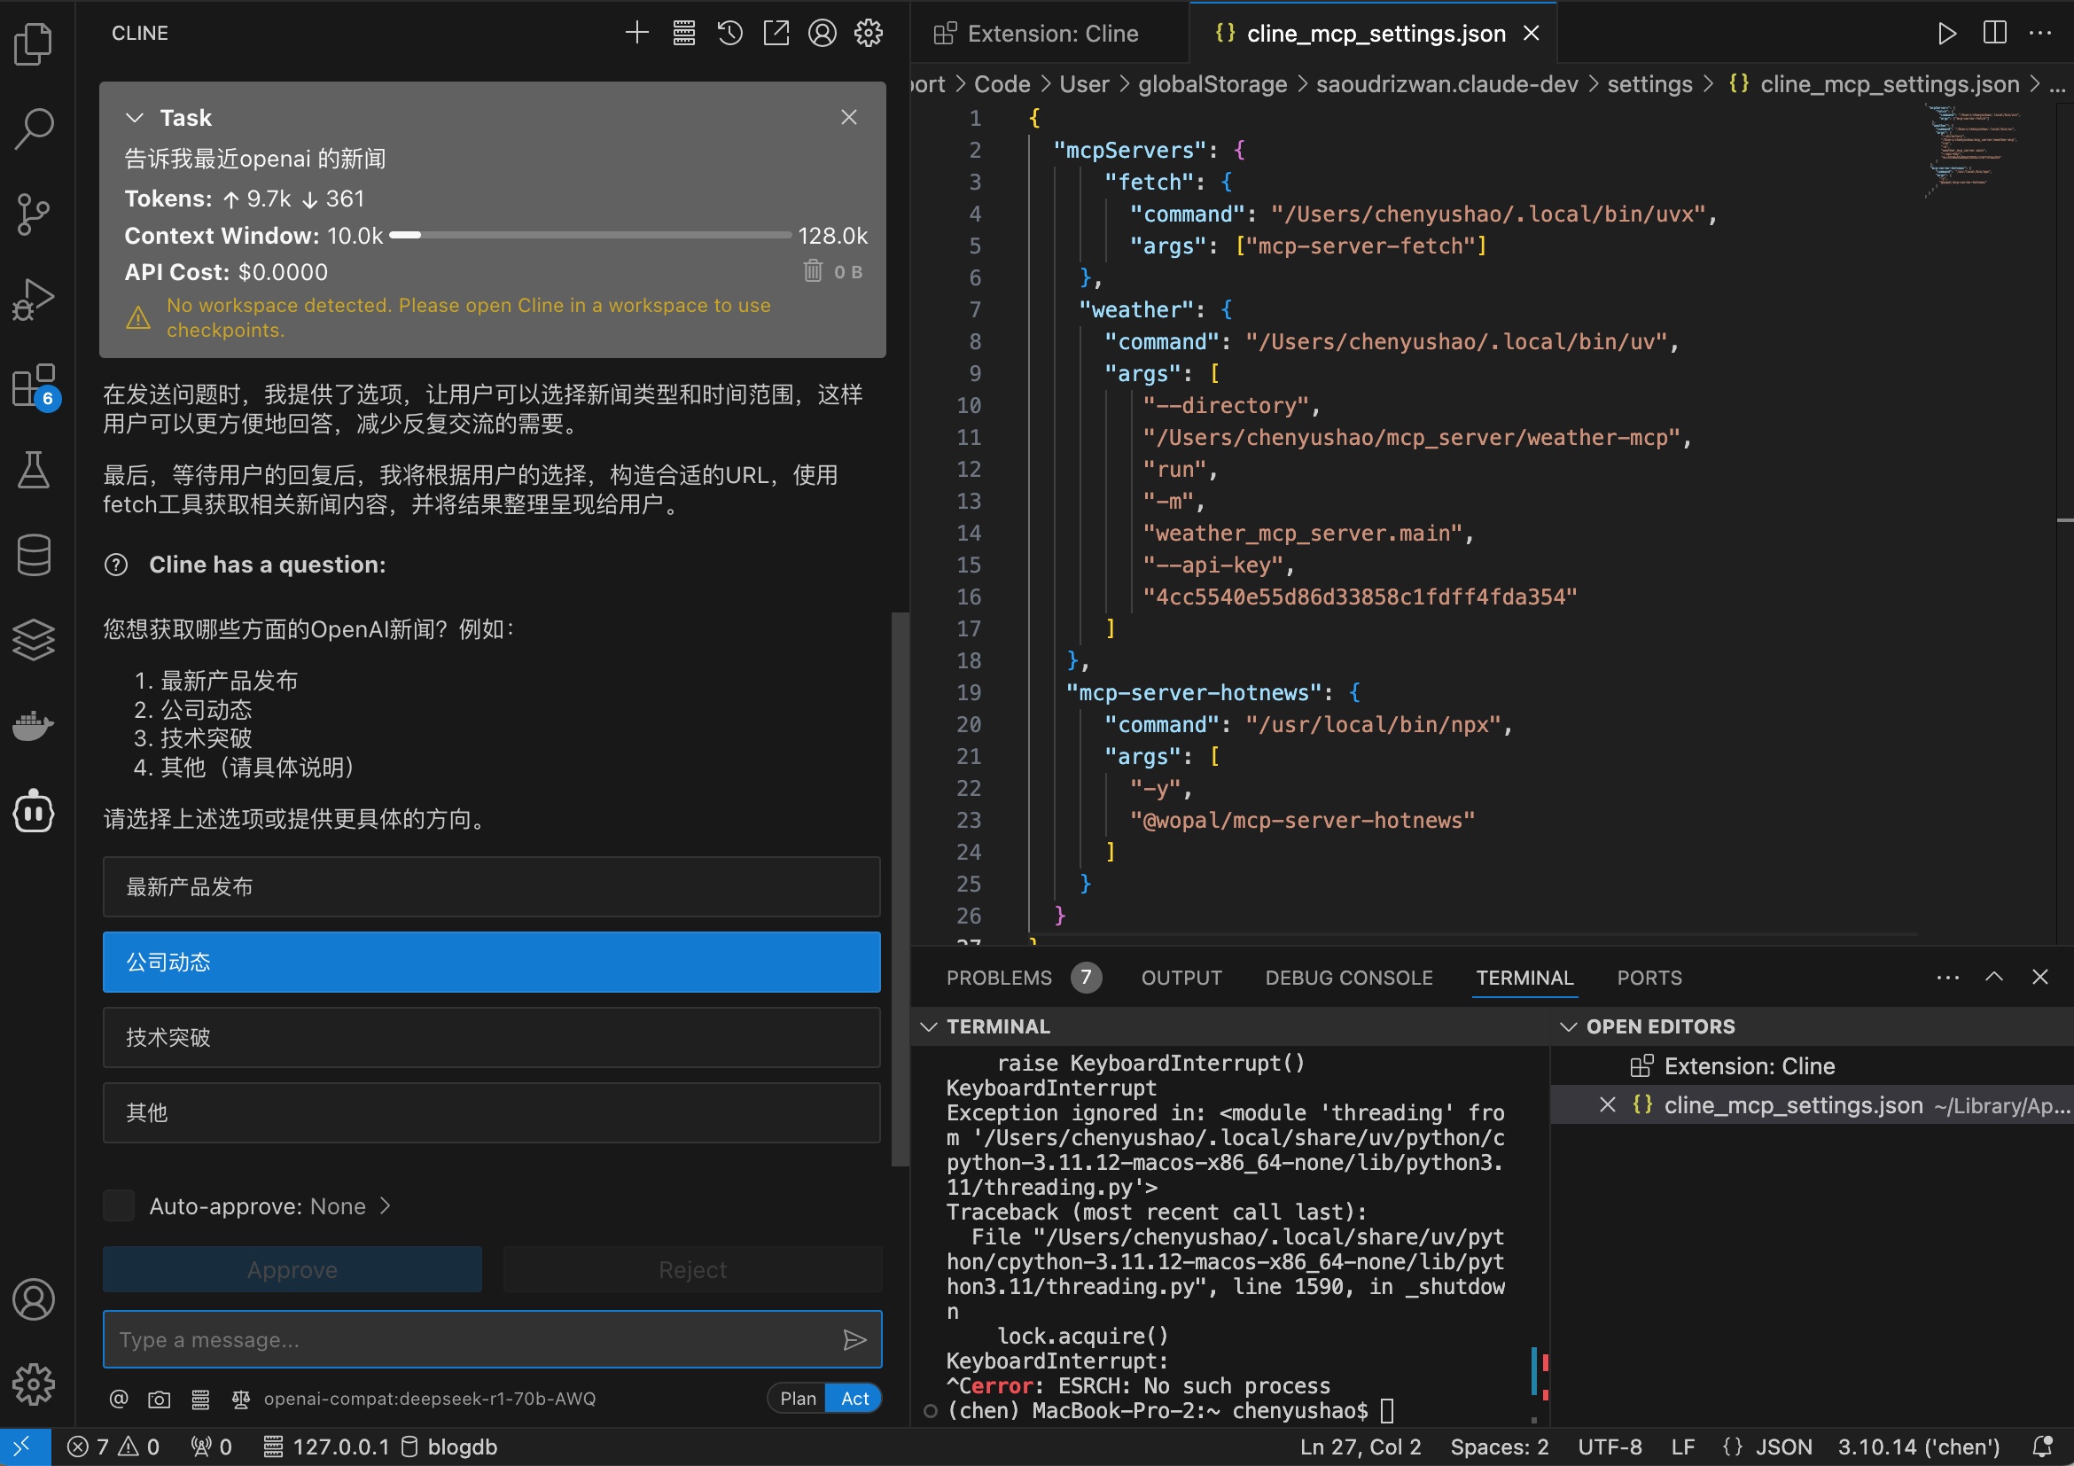The width and height of the screenshot is (2074, 1466).
Task: Open the Docker view in the activity bar
Action: [35, 725]
